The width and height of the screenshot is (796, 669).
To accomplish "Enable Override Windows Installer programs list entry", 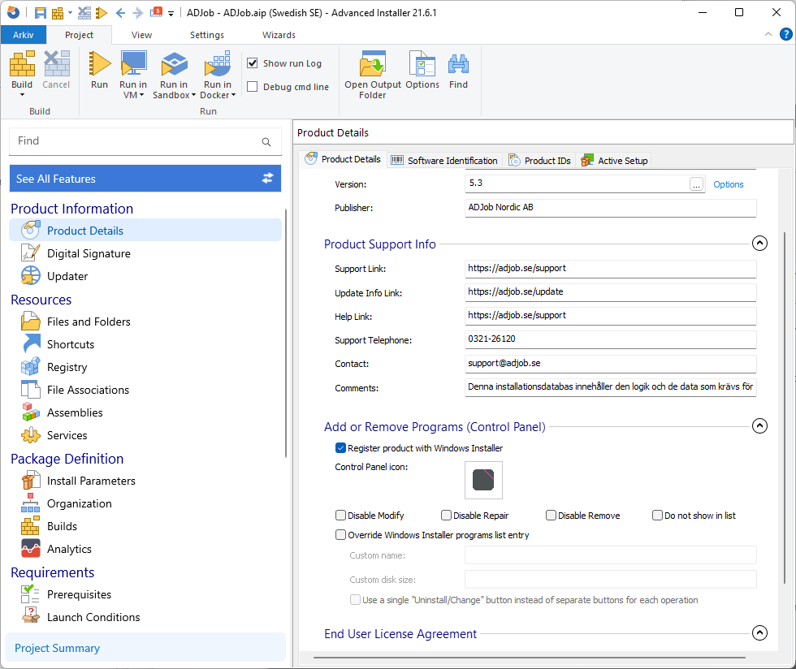I will 340,534.
